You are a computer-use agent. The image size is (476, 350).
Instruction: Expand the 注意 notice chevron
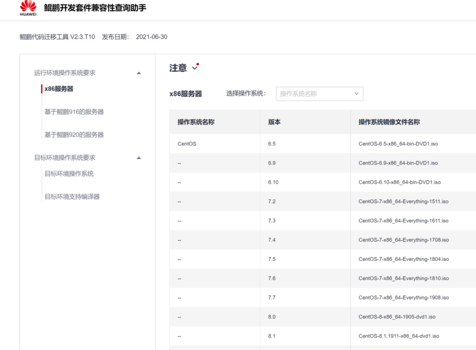(x=195, y=68)
